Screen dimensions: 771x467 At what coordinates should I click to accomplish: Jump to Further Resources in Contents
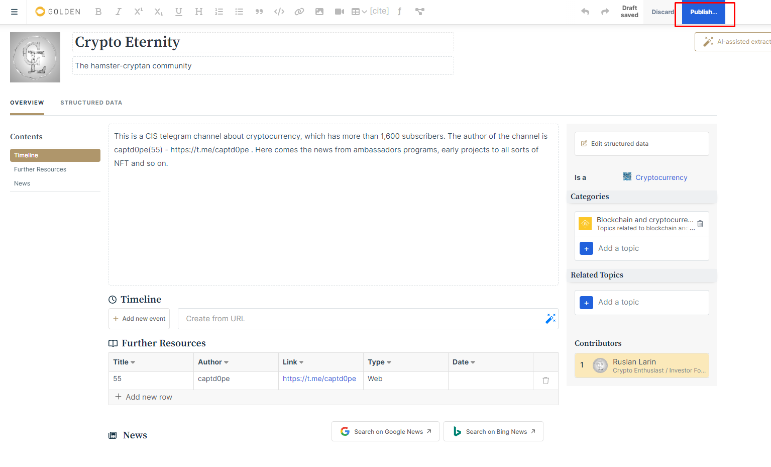point(40,169)
